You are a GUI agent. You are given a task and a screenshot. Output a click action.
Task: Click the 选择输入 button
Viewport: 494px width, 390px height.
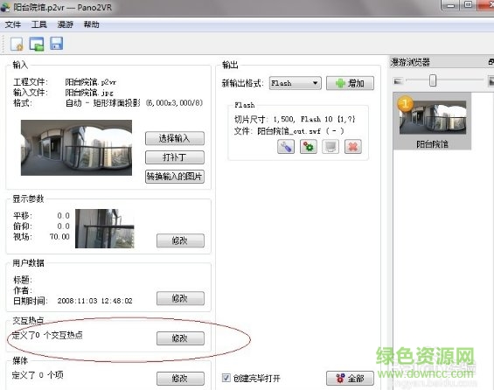tap(175, 138)
